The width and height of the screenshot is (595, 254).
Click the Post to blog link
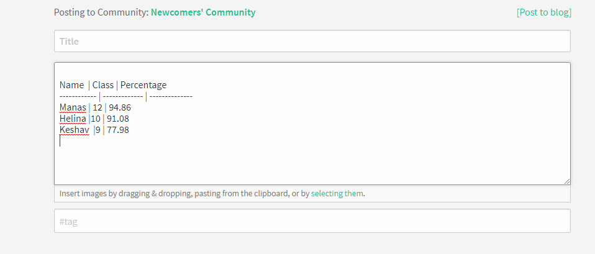tap(543, 12)
